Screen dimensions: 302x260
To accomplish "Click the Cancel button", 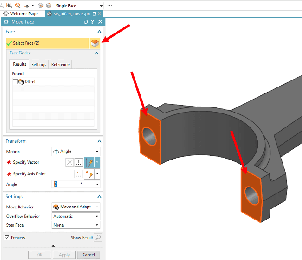I will click(x=89, y=255).
